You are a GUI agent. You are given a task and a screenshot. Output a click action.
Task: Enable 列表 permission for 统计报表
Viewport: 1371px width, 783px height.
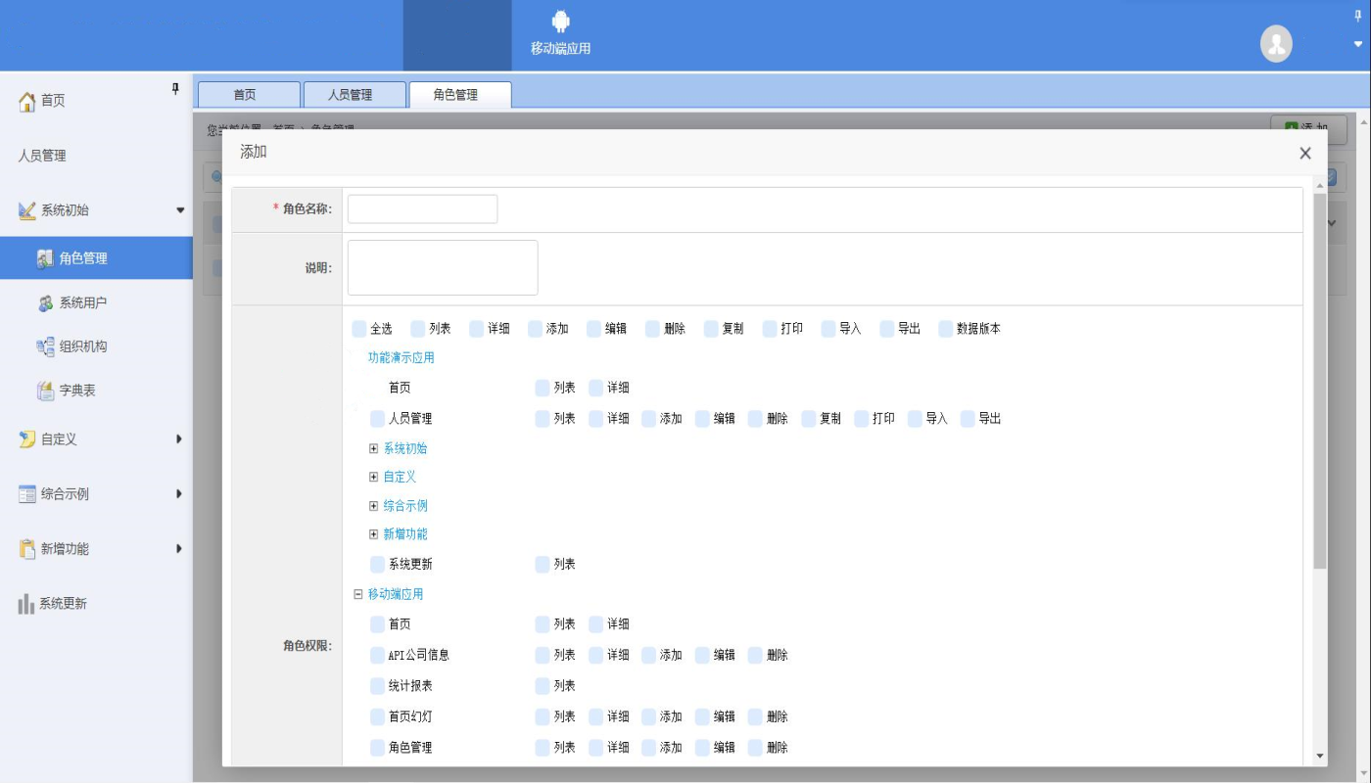(543, 686)
